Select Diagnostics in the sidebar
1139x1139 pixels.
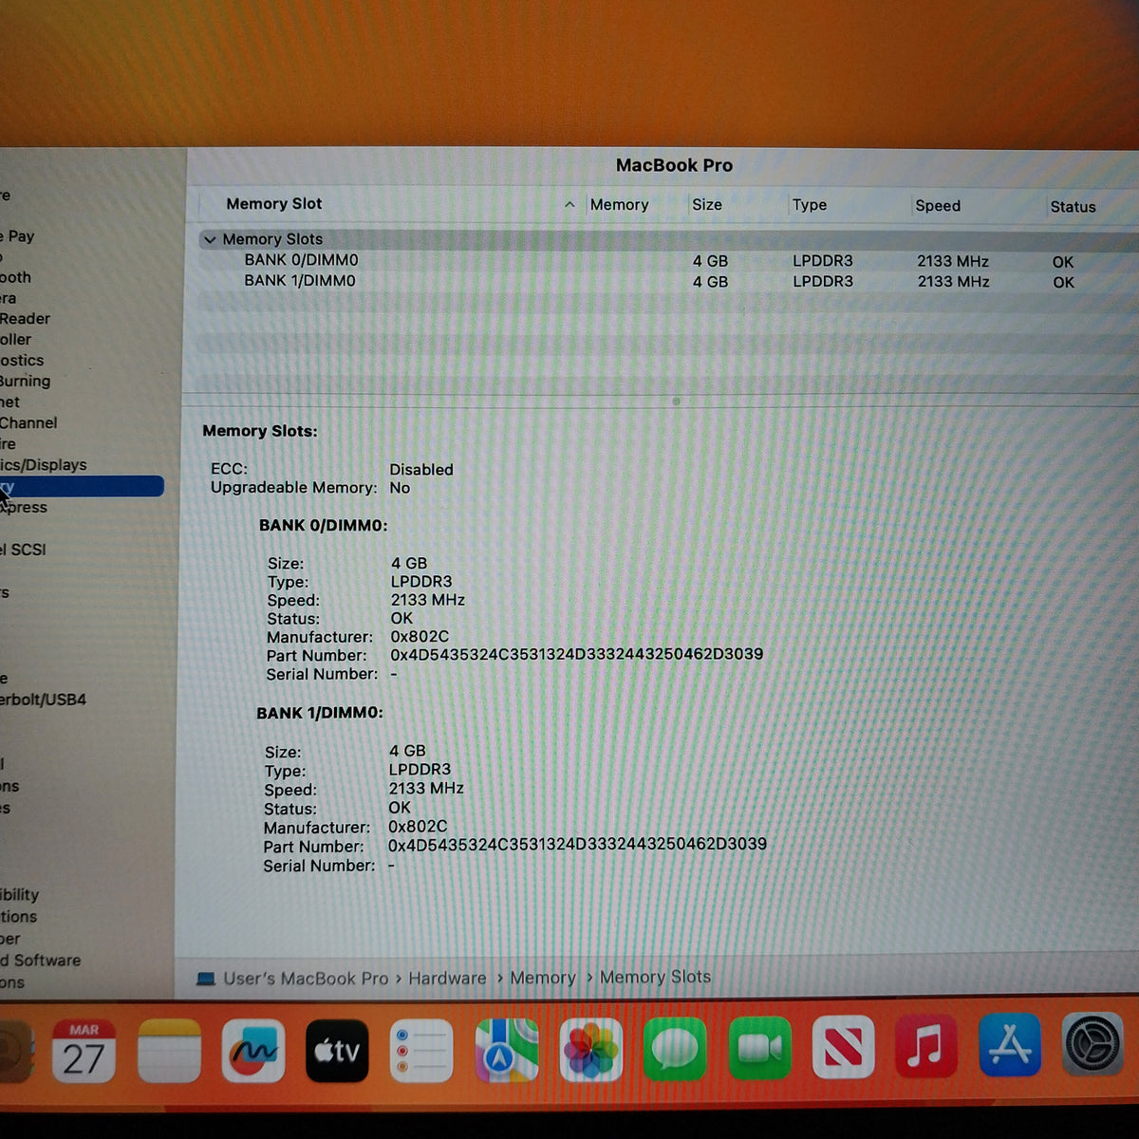tap(23, 361)
